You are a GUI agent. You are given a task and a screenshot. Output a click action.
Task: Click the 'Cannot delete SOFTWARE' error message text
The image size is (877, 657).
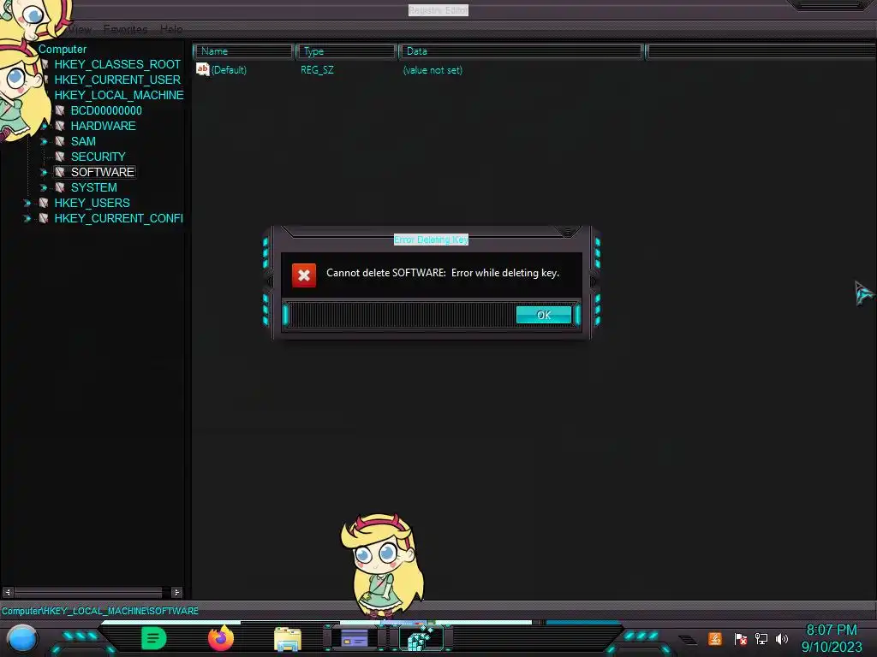443,273
